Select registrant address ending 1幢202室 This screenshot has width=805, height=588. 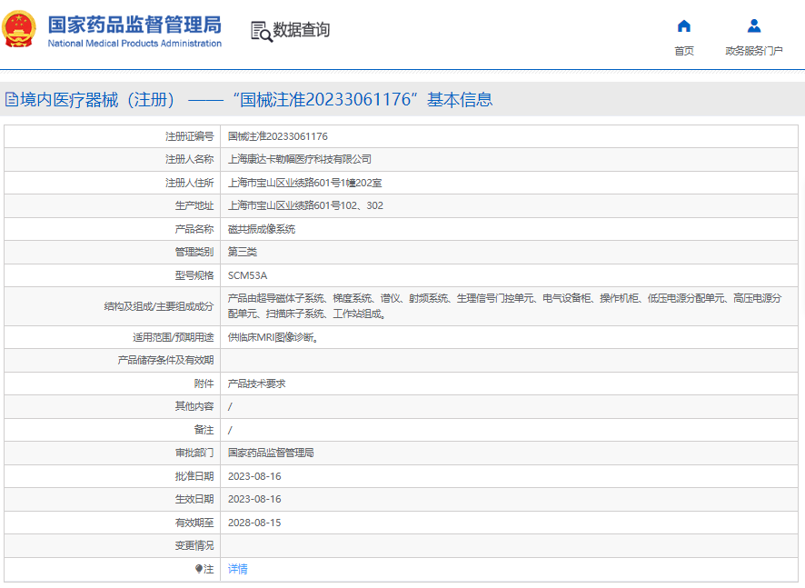pos(305,183)
